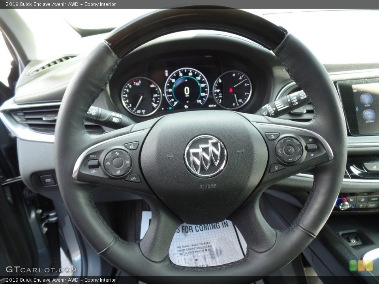
Task: Tap the up arrow on the right directional pad
Action: [288, 140]
